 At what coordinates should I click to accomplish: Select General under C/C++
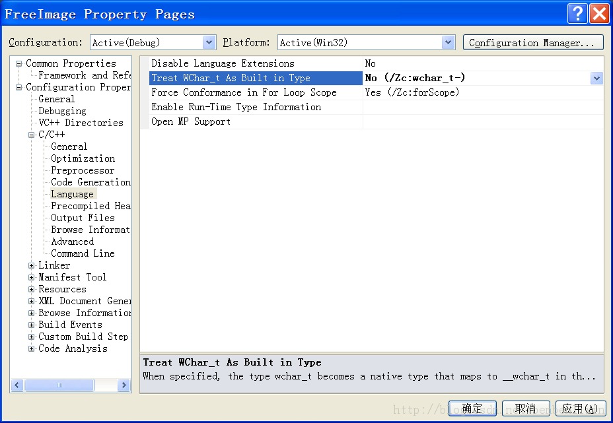69,146
